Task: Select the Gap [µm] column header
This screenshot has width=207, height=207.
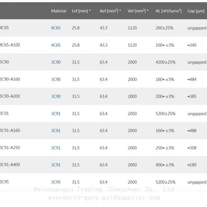Action: click(196, 11)
